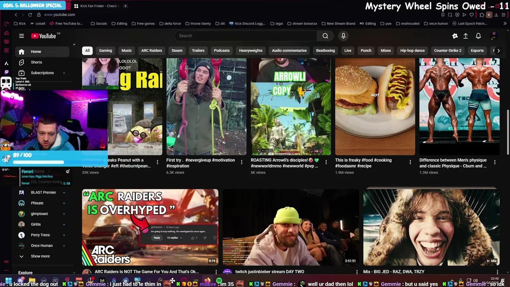The width and height of the screenshot is (510, 287).
Task: Select the Podcasts filter chip
Action: pos(222,51)
